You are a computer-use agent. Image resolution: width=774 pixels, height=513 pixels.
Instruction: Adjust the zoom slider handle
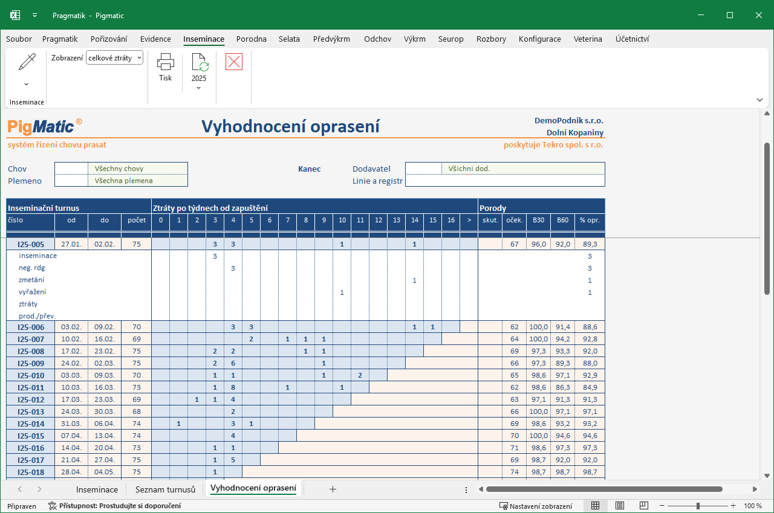698,506
